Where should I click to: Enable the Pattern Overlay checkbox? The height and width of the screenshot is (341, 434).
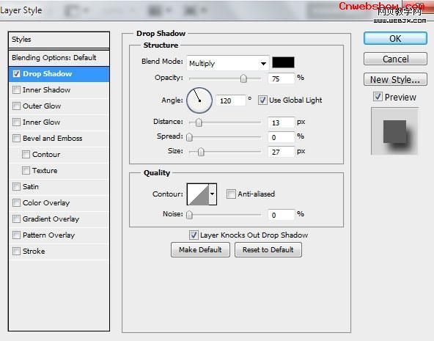click(16, 235)
